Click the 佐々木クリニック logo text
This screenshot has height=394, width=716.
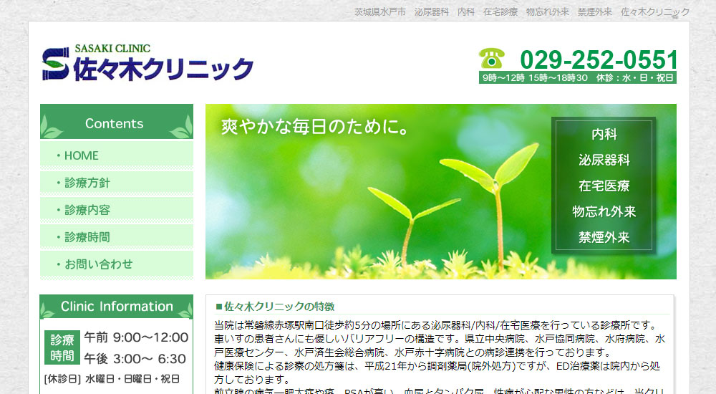pyautogui.click(x=163, y=69)
